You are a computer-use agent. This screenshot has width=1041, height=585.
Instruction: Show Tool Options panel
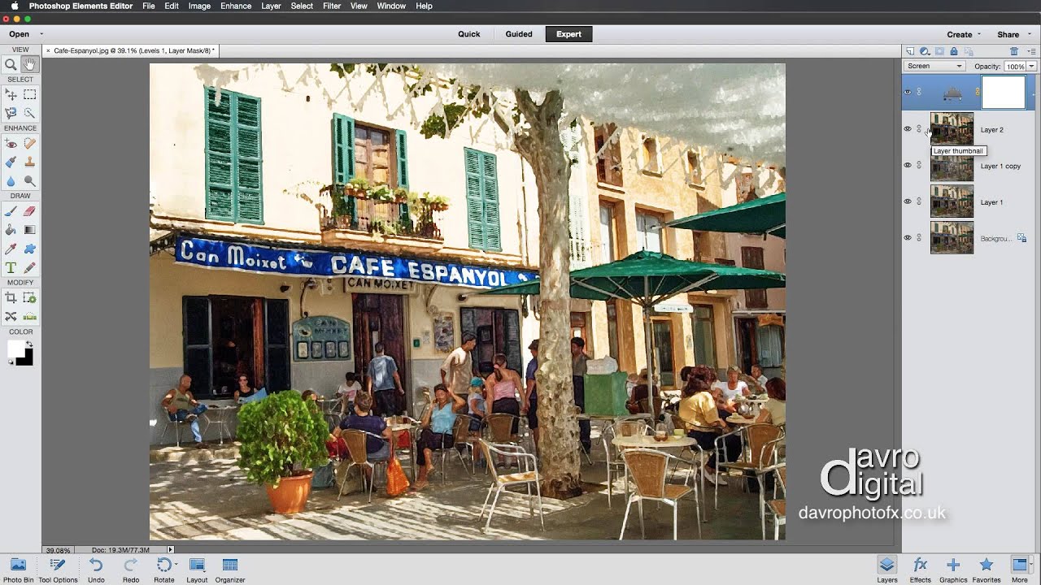coord(58,570)
